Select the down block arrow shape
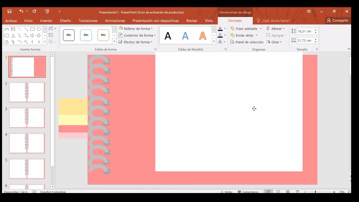 click(39, 36)
